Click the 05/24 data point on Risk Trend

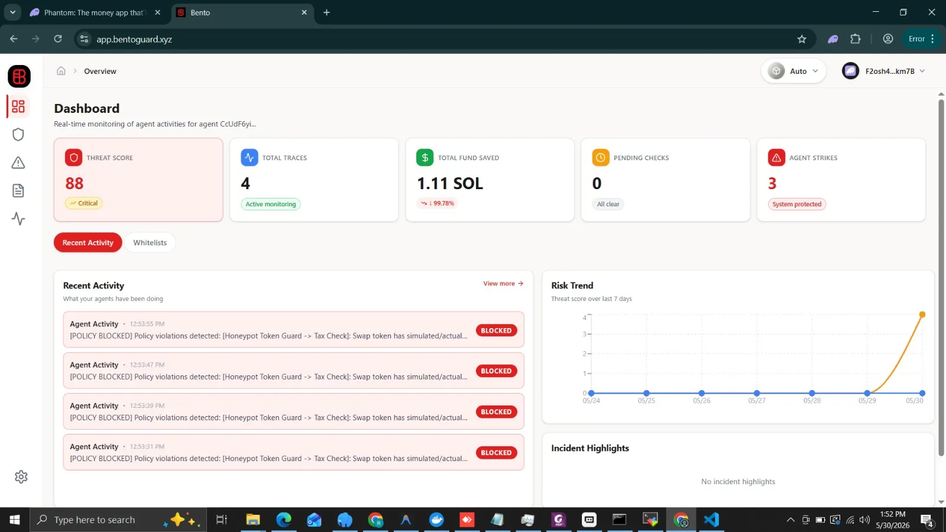tap(591, 393)
